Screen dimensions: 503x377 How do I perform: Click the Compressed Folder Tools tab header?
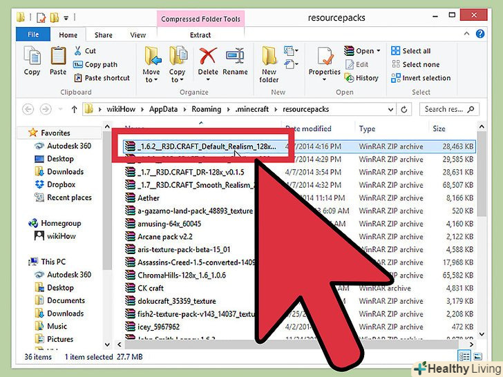click(x=200, y=19)
